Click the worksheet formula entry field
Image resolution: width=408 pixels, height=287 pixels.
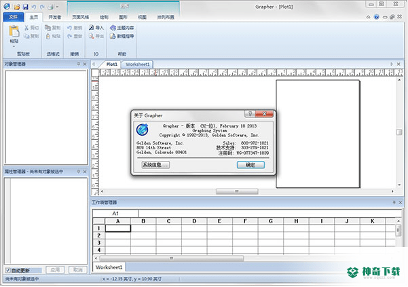click(x=270, y=214)
